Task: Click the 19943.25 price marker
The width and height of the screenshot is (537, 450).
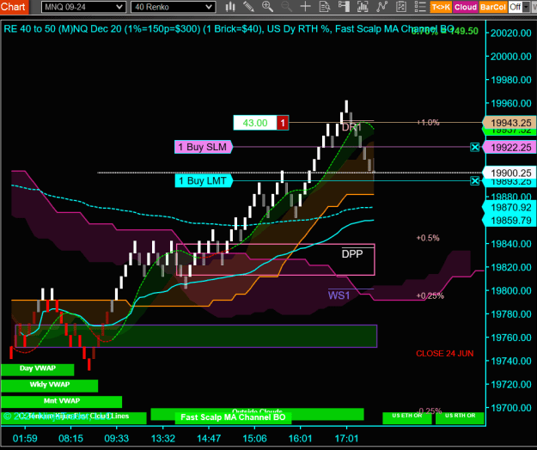Action: coord(510,123)
